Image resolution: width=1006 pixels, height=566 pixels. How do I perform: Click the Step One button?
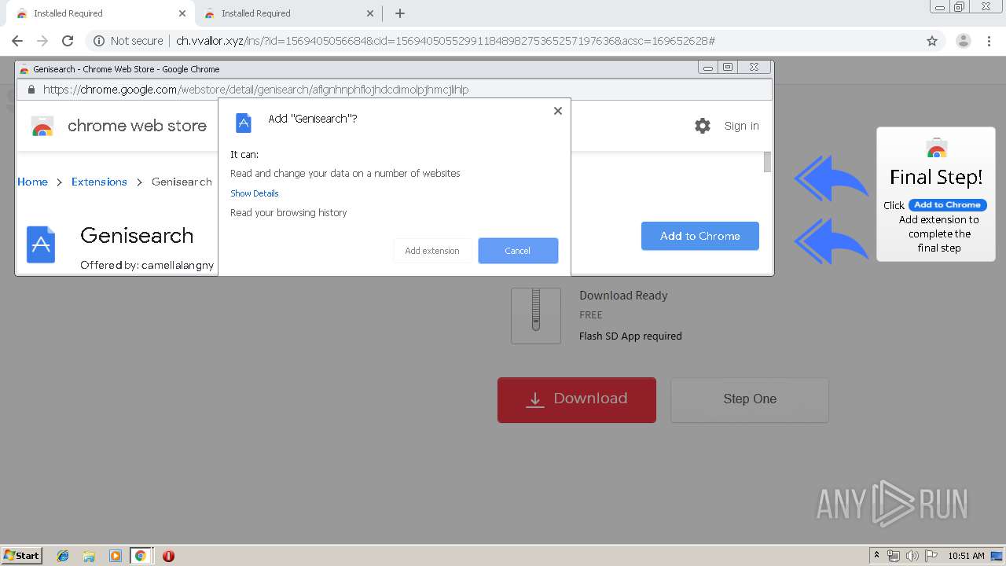pos(750,399)
